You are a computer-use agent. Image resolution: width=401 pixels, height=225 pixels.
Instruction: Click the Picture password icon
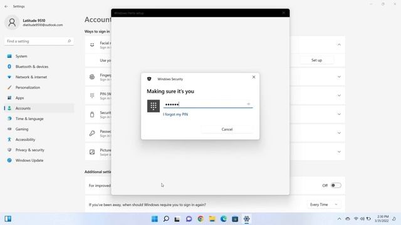point(92,152)
